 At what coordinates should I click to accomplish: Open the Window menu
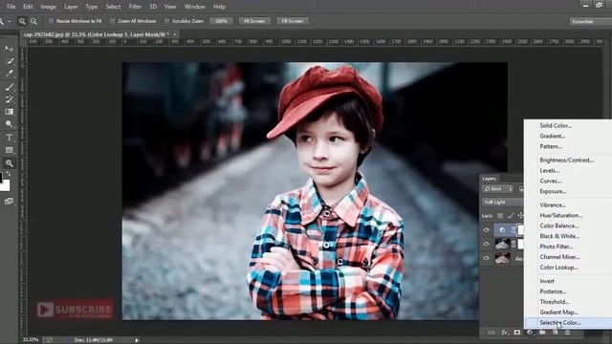coord(195,7)
